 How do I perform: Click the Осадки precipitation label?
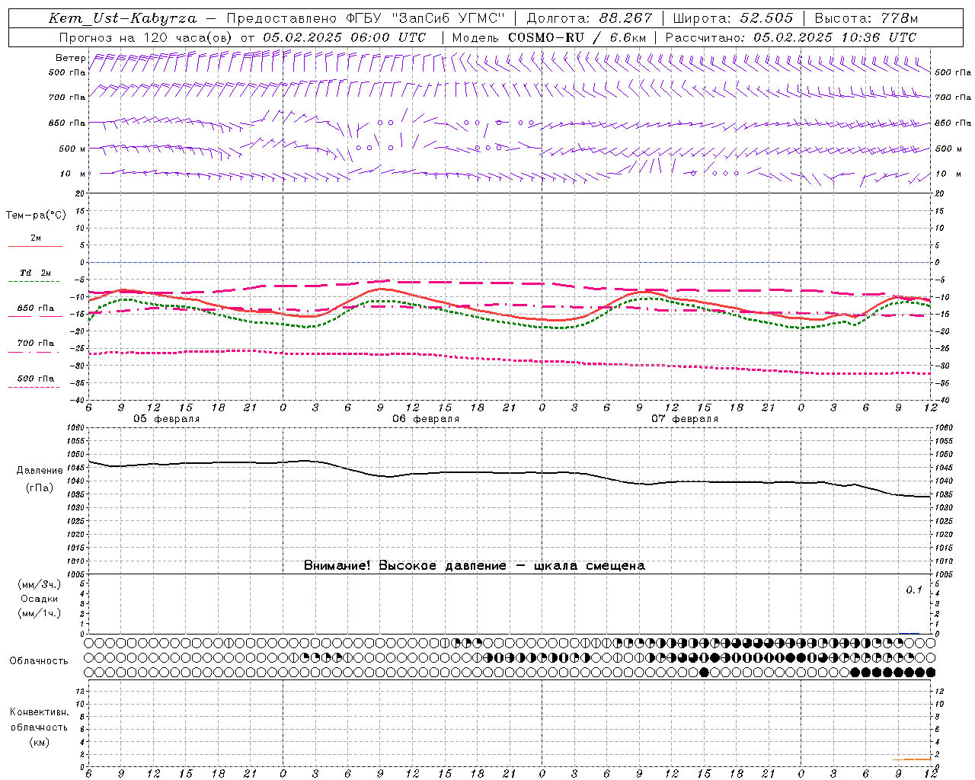(x=40, y=599)
